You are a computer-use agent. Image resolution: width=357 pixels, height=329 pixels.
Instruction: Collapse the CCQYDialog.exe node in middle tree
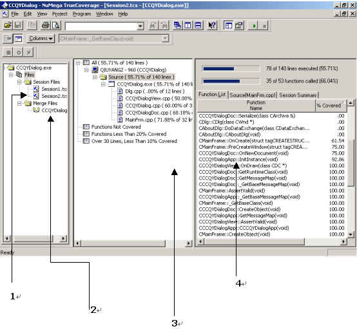click(103, 84)
